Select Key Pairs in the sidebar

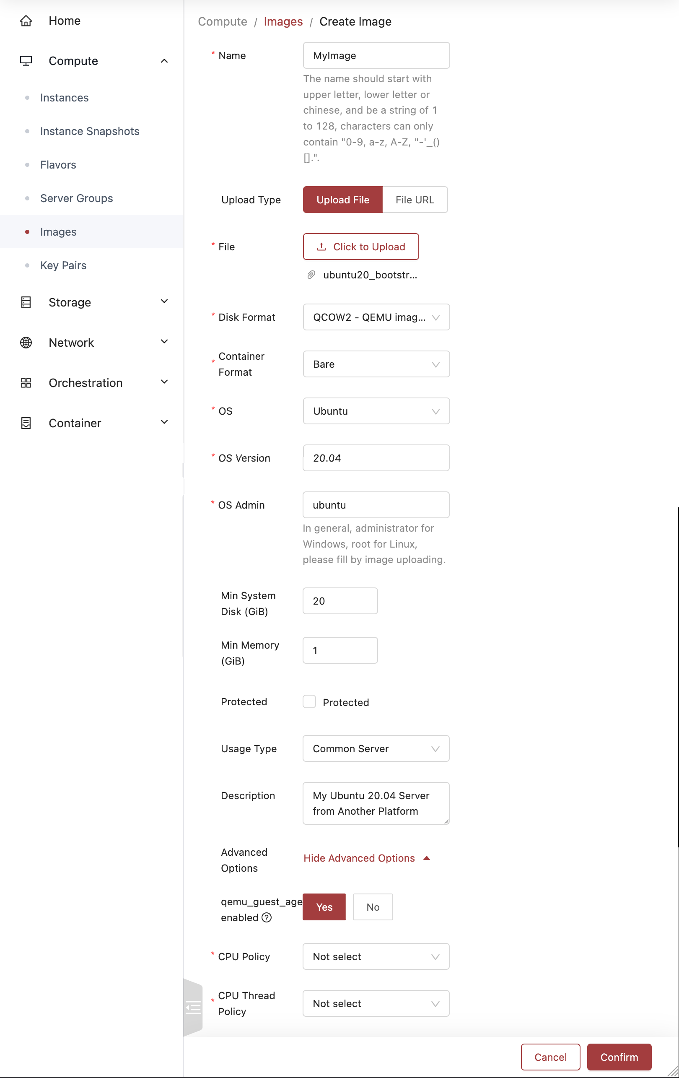click(63, 265)
